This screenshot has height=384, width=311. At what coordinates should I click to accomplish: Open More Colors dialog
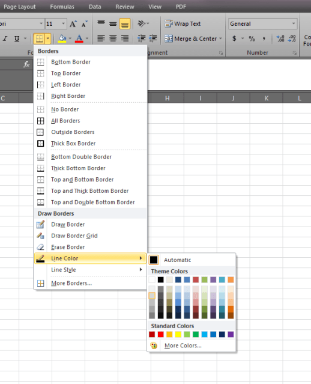point(192,346)
